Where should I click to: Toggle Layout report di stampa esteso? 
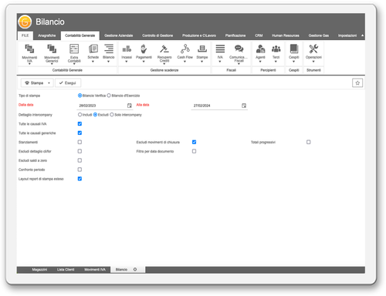coord(80,179)
